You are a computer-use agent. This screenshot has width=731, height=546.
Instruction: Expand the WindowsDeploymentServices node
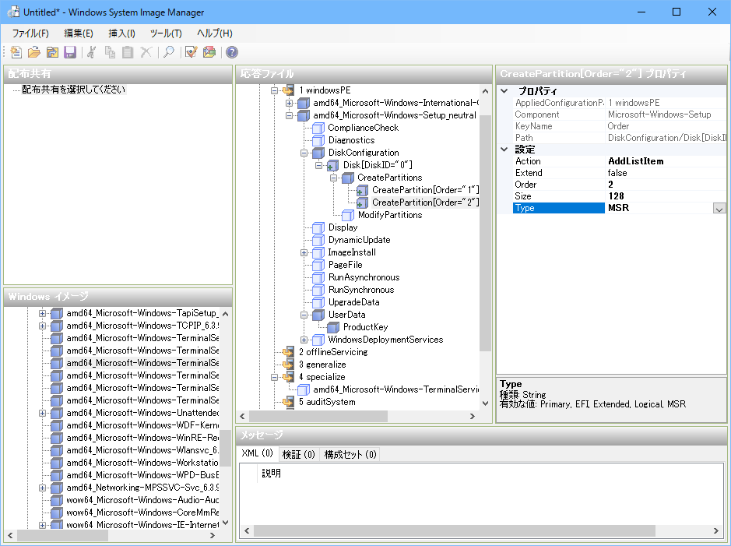point(304,340)
